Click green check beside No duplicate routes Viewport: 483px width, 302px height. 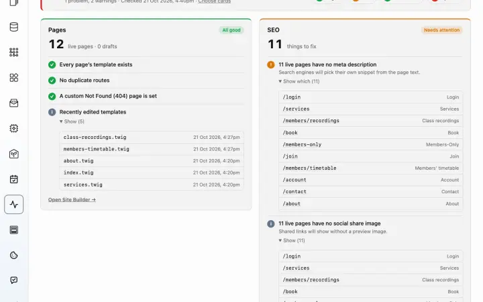click(52, 81)
